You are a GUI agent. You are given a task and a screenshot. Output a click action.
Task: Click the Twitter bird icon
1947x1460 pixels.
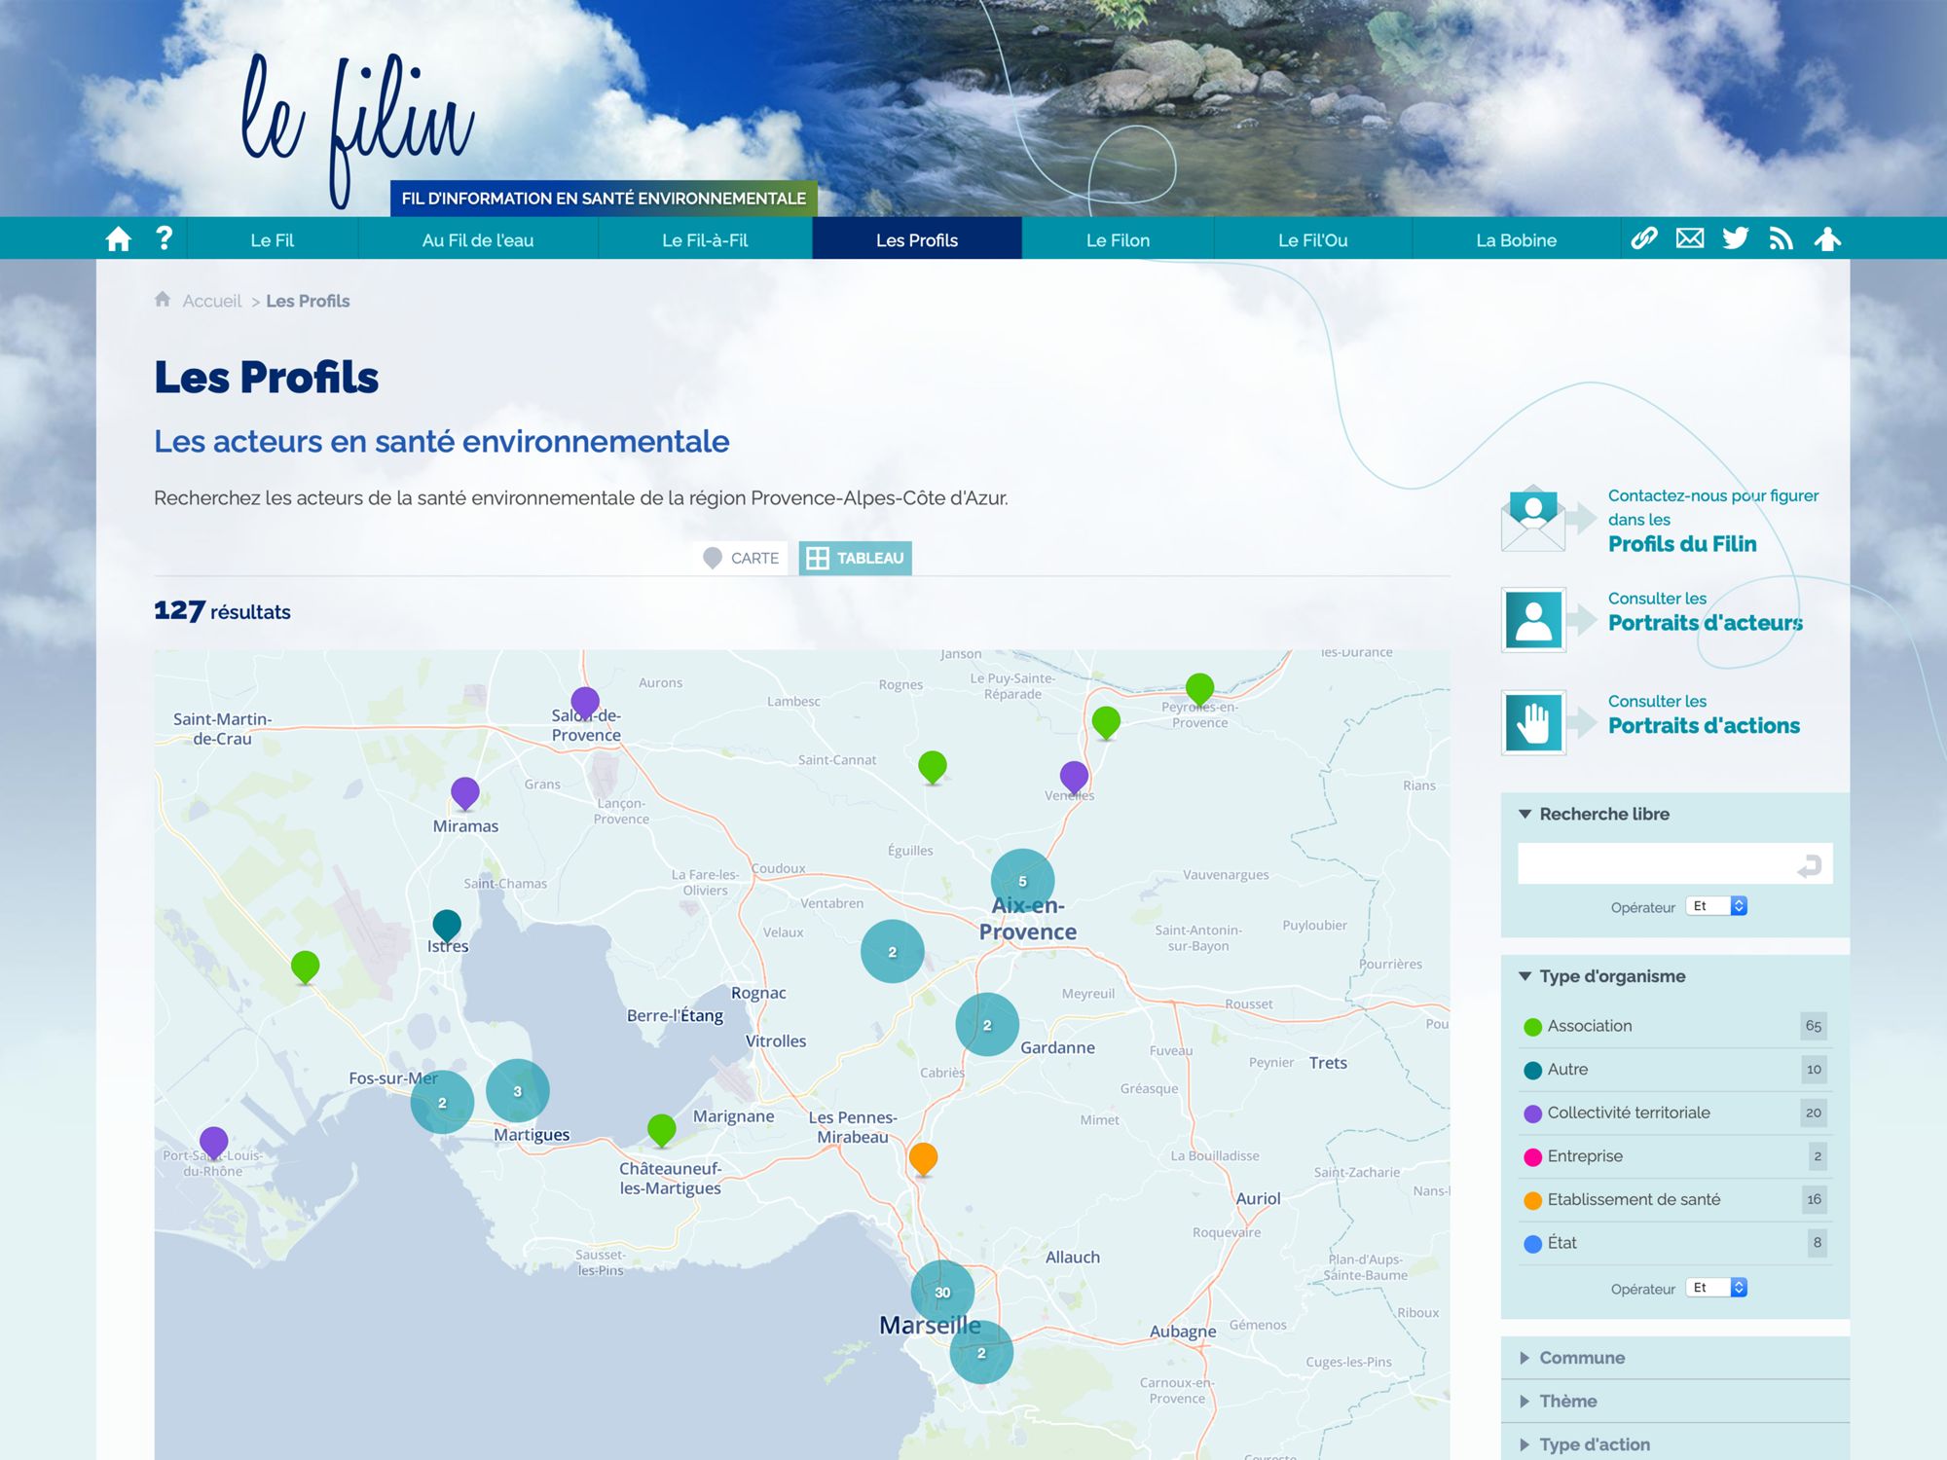click(1735, 238)
